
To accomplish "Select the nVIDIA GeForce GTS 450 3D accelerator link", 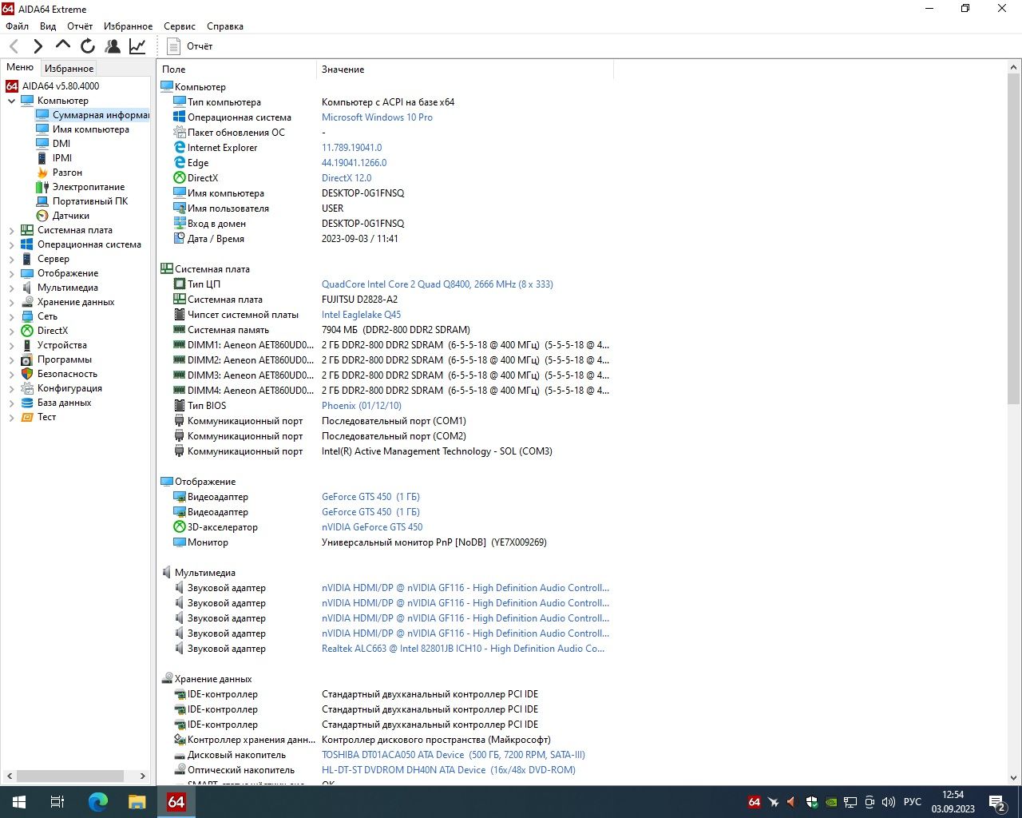I will click(x=372, y=527).
